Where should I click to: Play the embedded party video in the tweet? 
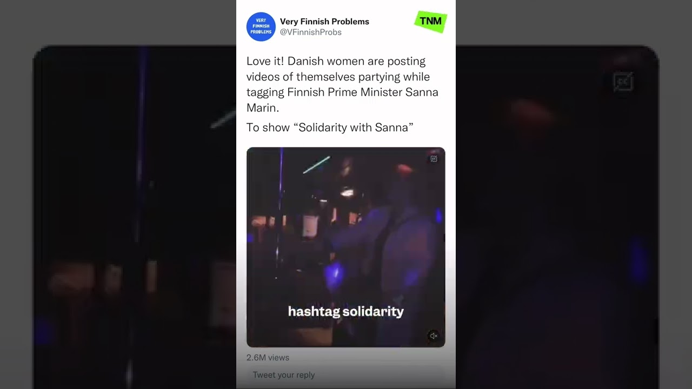(346, 247)
